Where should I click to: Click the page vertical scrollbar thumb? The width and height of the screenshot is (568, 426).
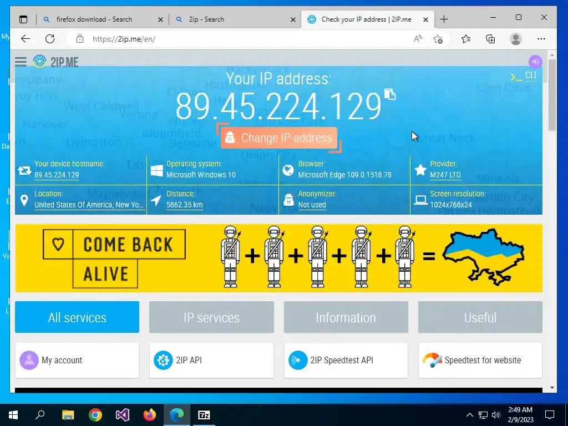pyautogui.click(x=552, y=95)
